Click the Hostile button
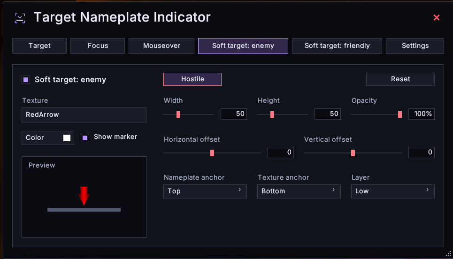453x259 pixels. [192, 79]
